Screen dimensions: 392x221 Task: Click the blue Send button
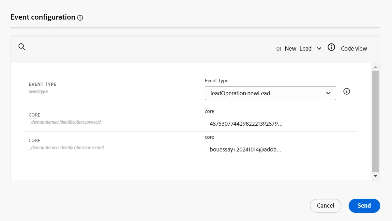(x=364, y=206)
